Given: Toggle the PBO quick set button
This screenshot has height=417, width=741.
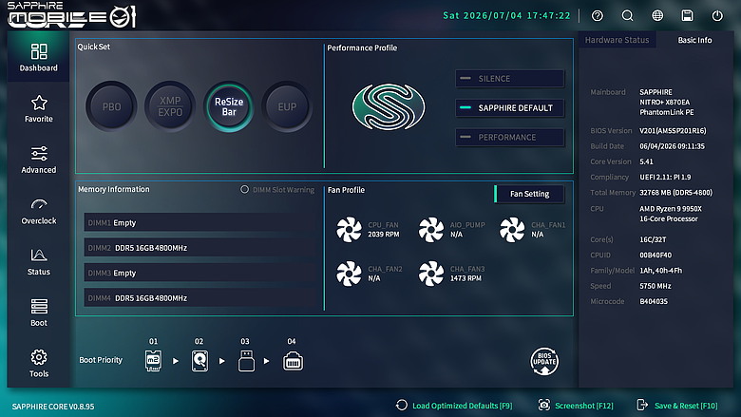Looking at the screenshot, I should tap(111, 106).
